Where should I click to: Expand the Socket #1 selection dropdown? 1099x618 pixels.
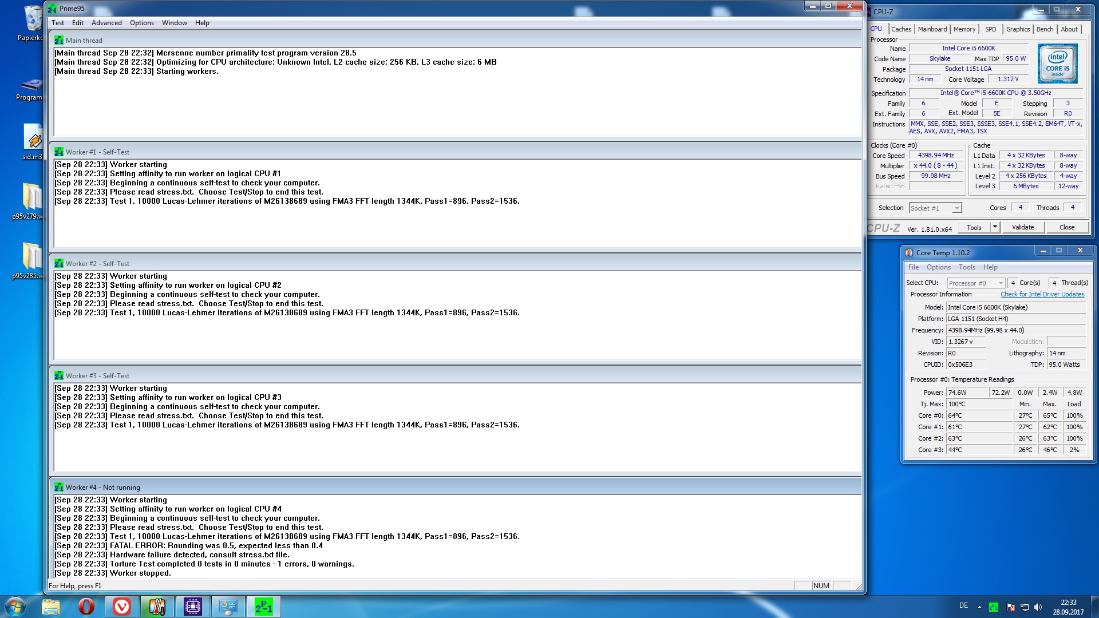point(956,208)
